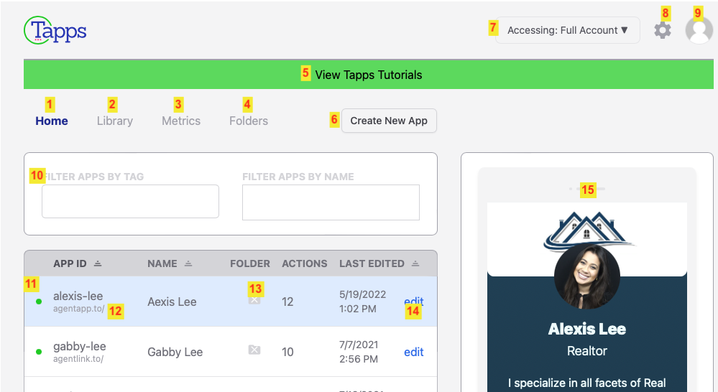The image size is (718, 392).
Task: Open the Metrics tab
Action: click(181, 121)
